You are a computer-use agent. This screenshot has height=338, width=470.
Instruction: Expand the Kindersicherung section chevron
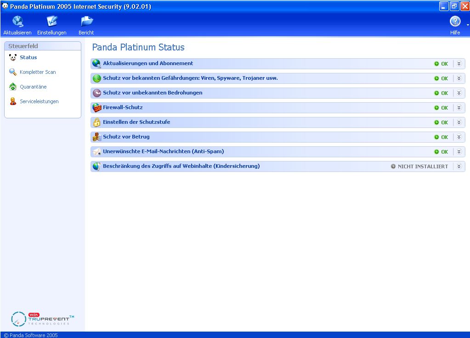pos(459,166)
